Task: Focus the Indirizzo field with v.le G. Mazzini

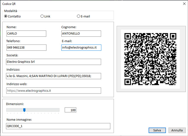Action: 54,76
